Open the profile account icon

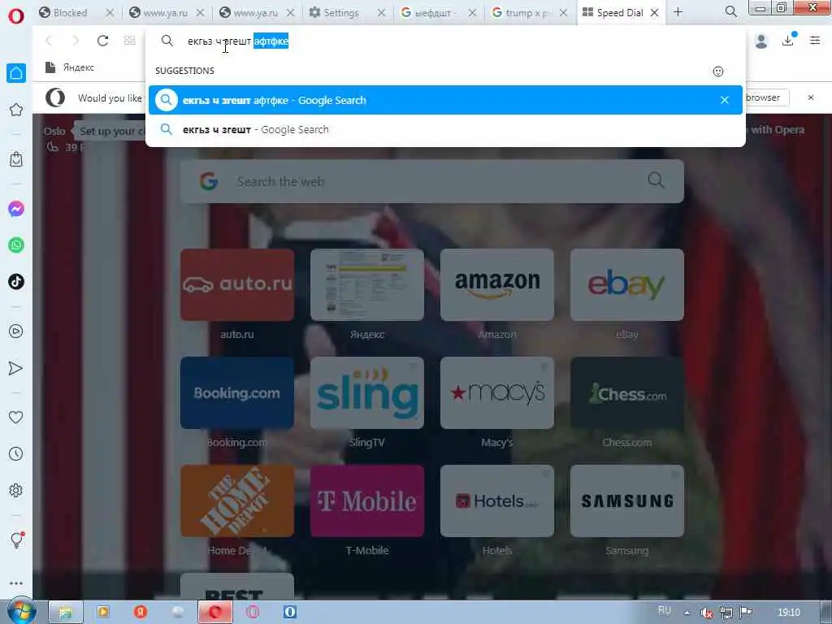click(x=760, y=41)
